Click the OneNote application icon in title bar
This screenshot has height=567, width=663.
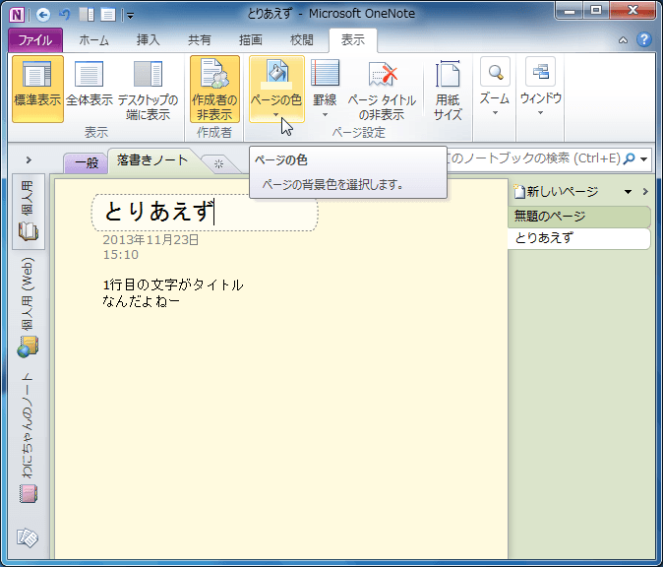coord(17,15)
